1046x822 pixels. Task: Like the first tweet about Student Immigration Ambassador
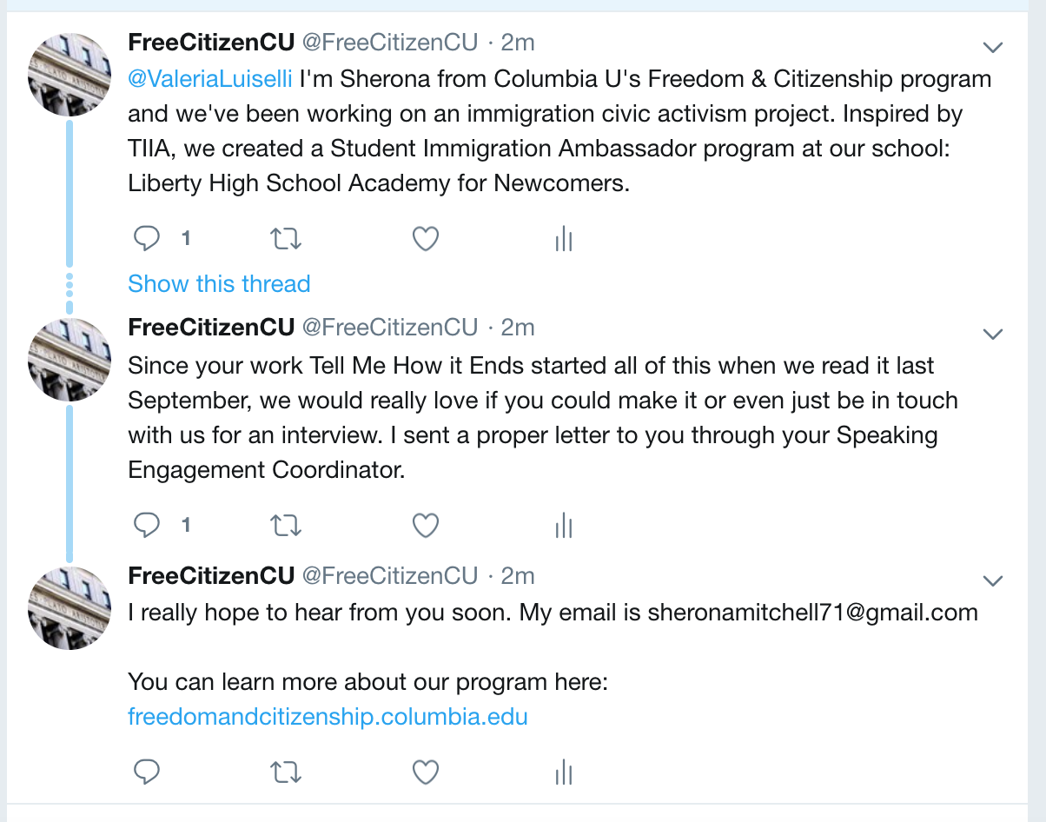coord(425,238)
